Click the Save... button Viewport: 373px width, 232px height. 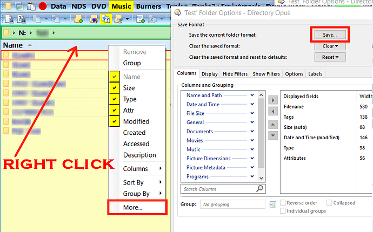(x=330, y=35)
